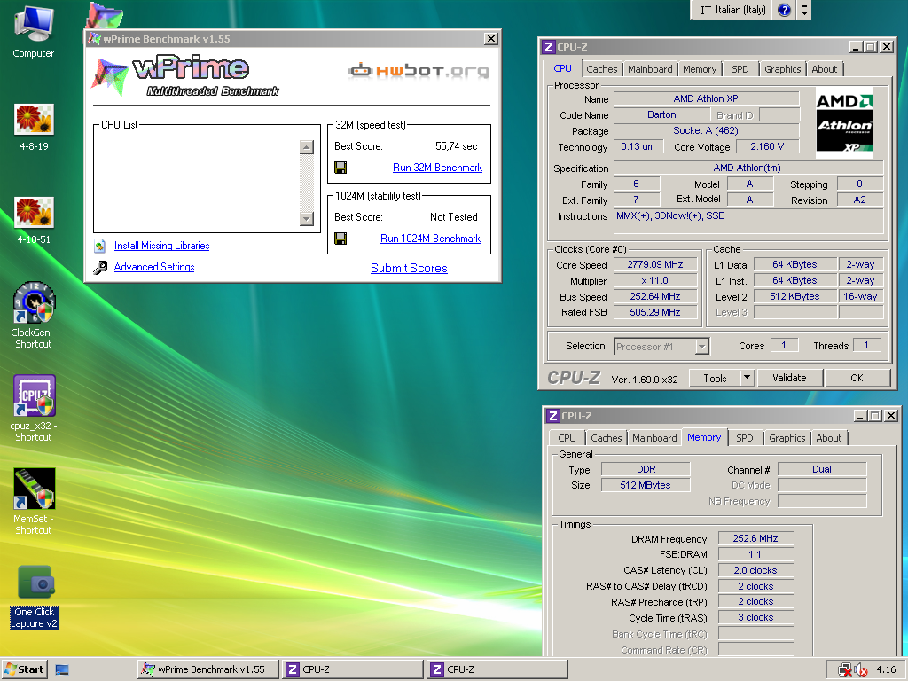The width and height of the screenshot is (908, 681).
Task: Open SPD tab in upper CPU-Z
Action: (x=740, y=69)
